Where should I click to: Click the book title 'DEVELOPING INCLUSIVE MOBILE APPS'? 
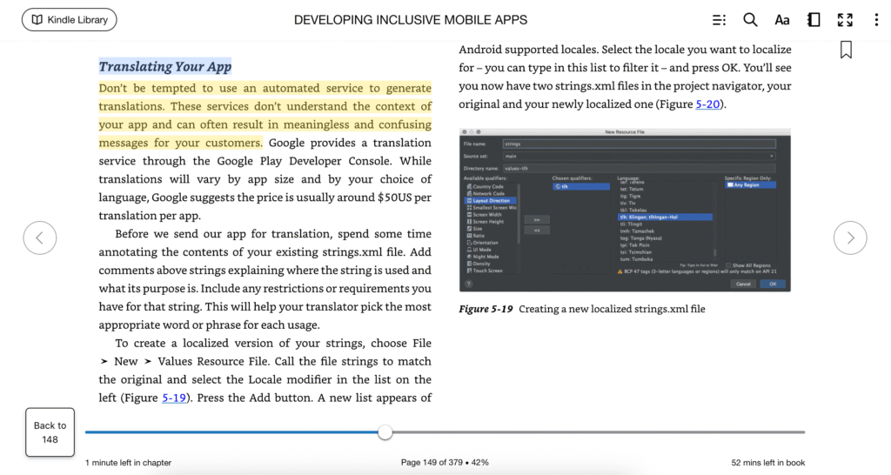coord(411,20)
